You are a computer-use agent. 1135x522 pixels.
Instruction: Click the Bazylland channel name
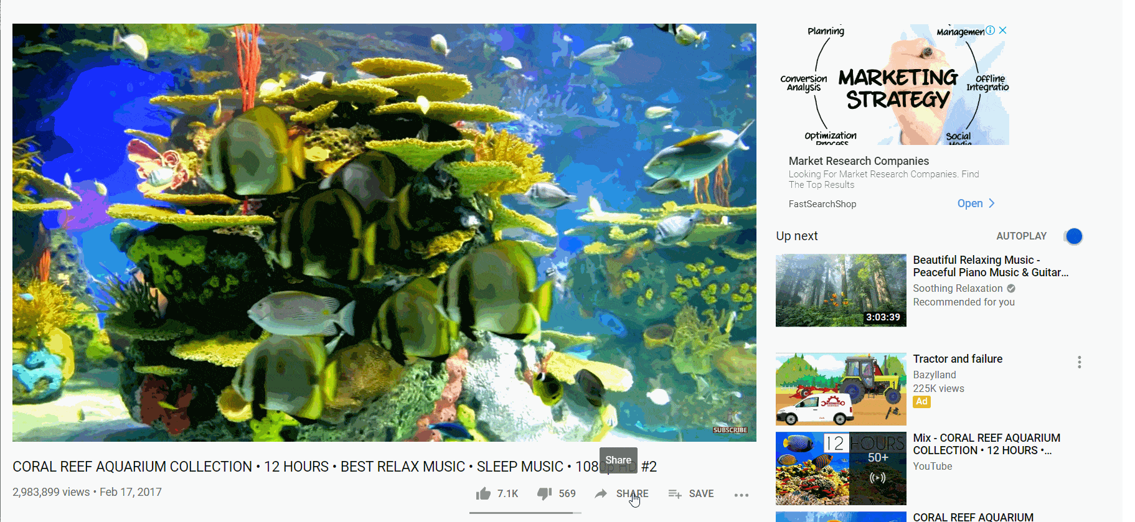coord(935,375)
